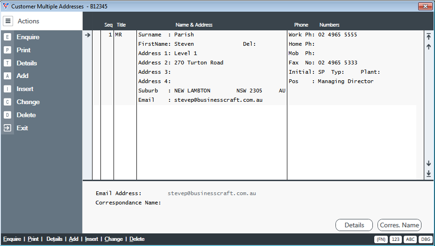Move up one record arrow icon
The image size is (435, 246).
[x=428, y=47]
